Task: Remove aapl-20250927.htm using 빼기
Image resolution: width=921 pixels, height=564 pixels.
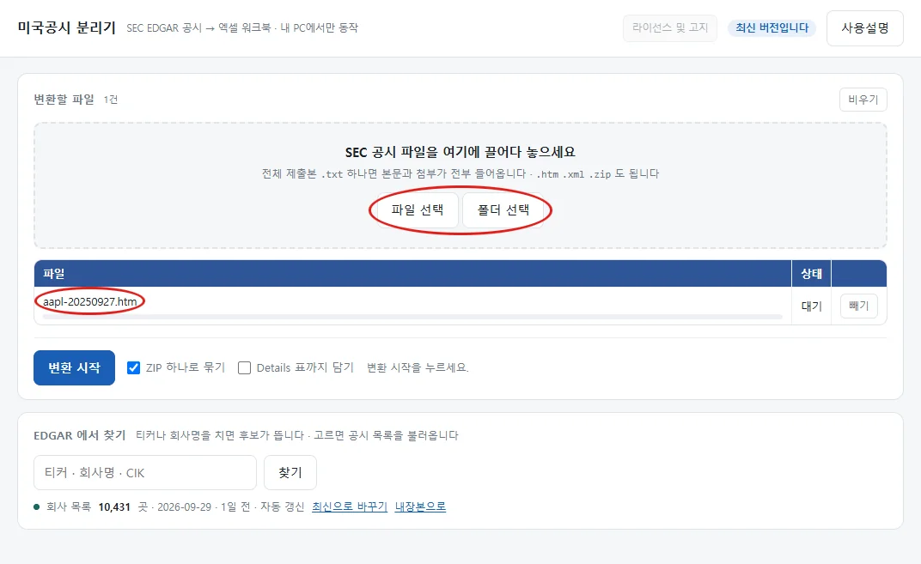Action: pos(859,306)
